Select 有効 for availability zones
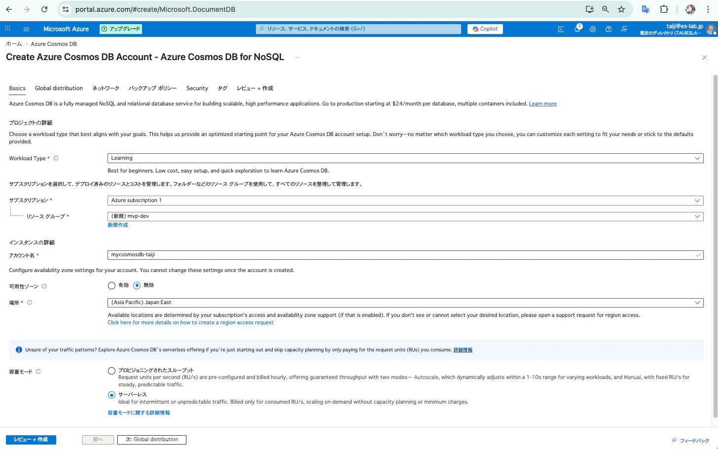 coord(111,285)
